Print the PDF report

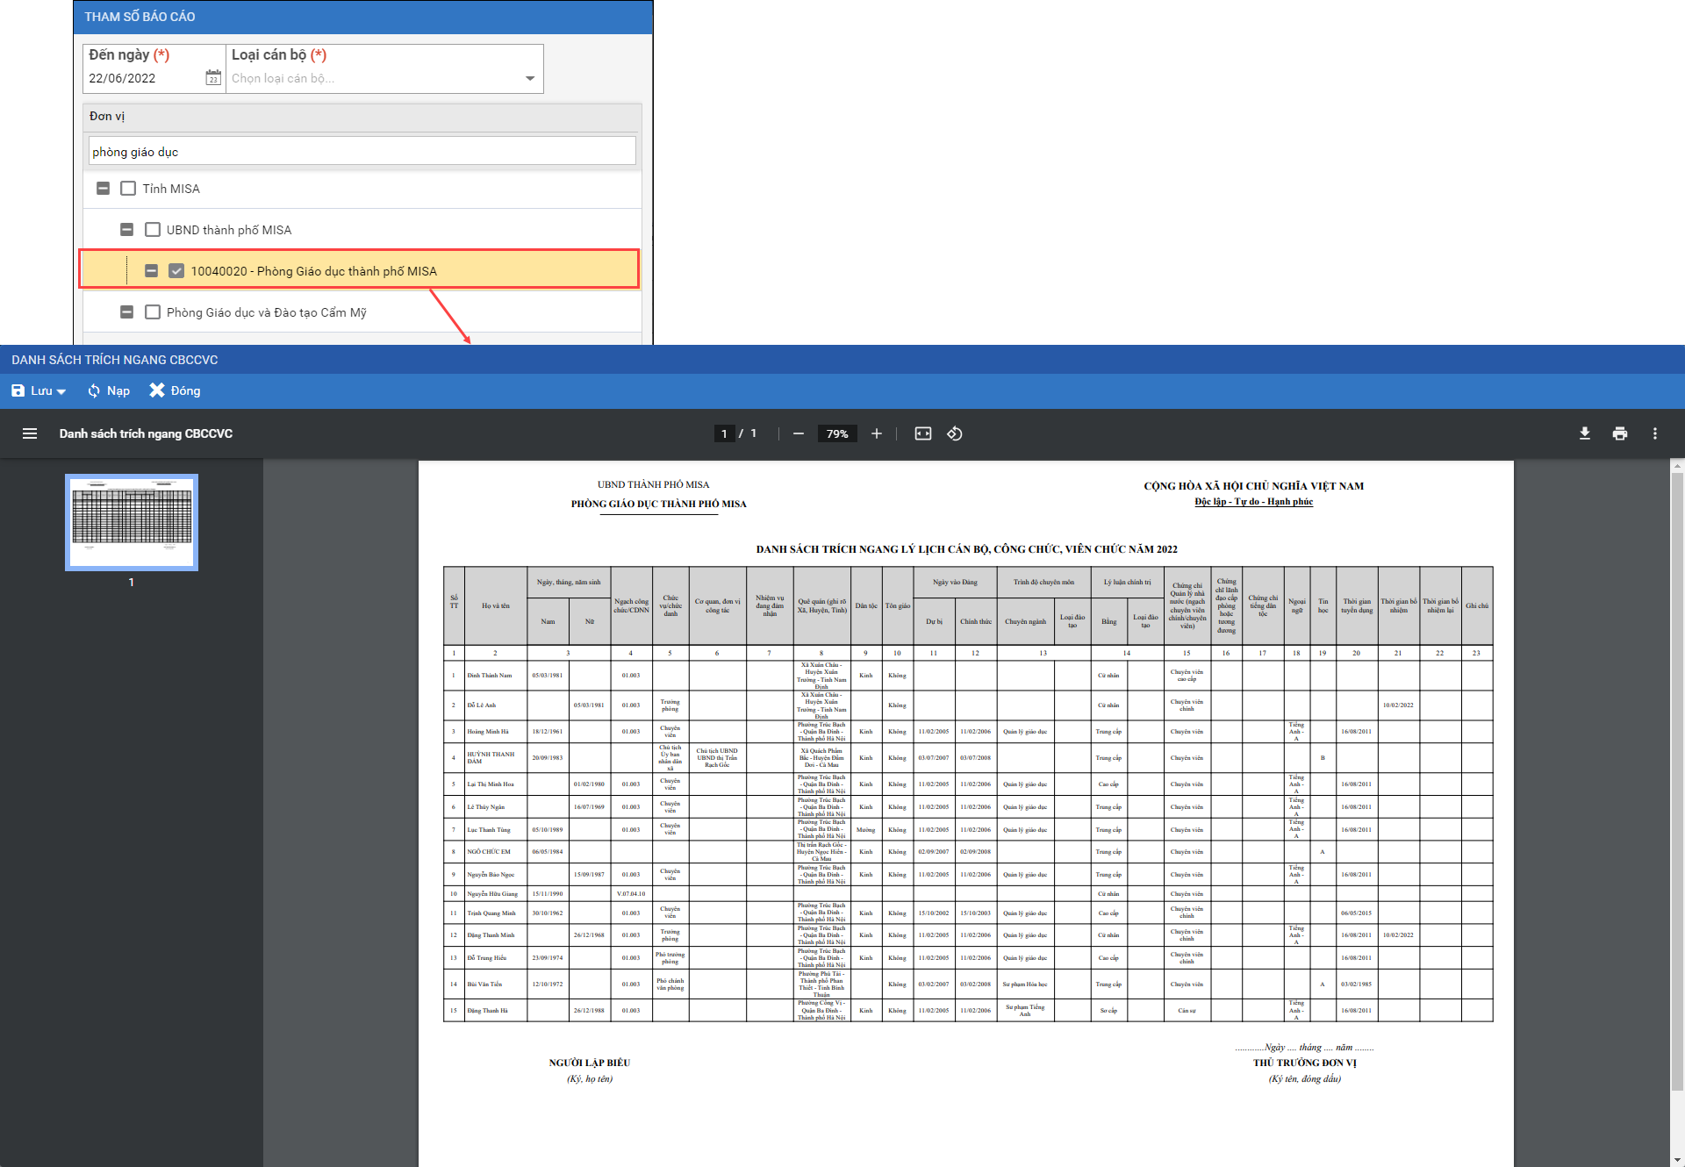[x=1619, y=433]
